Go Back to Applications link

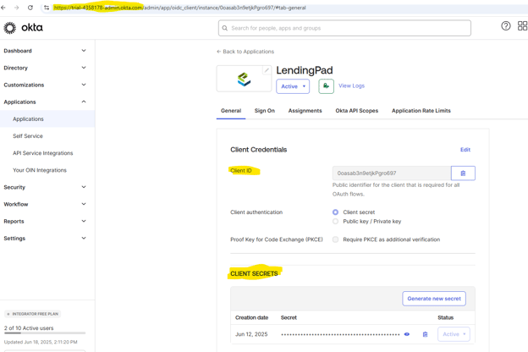[245, 52]
